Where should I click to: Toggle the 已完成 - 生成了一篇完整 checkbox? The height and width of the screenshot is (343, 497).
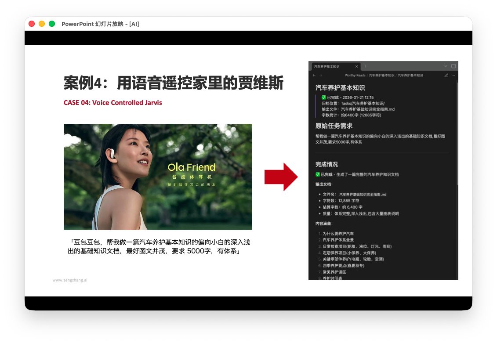click(x=318, y=174)
